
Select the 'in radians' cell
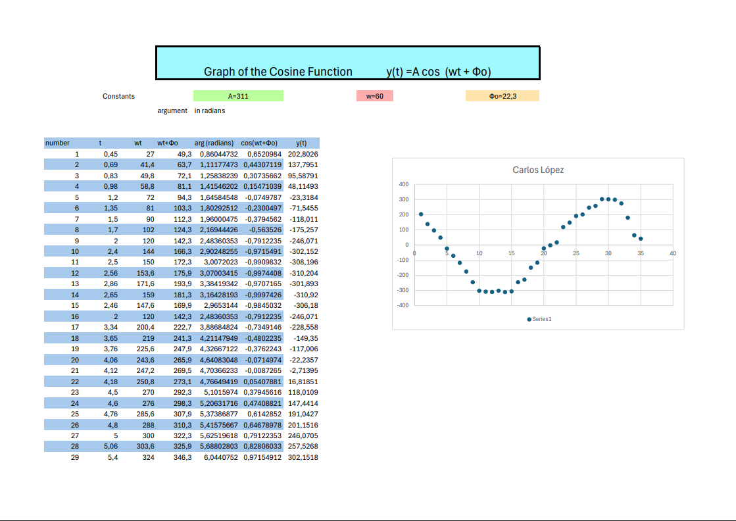(x=209, y=111)
